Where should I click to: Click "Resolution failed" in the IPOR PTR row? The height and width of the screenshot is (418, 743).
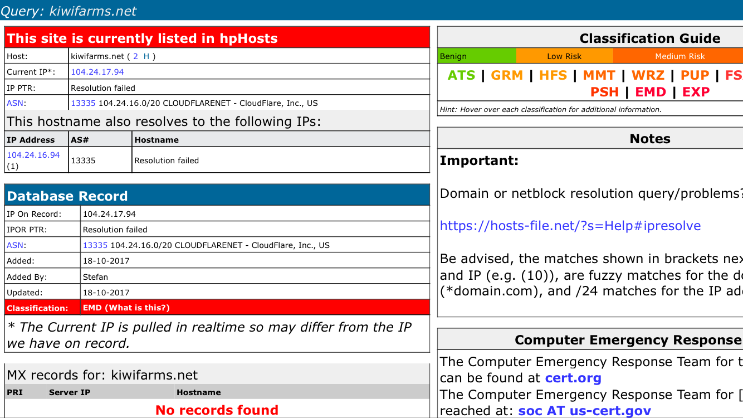115,230
